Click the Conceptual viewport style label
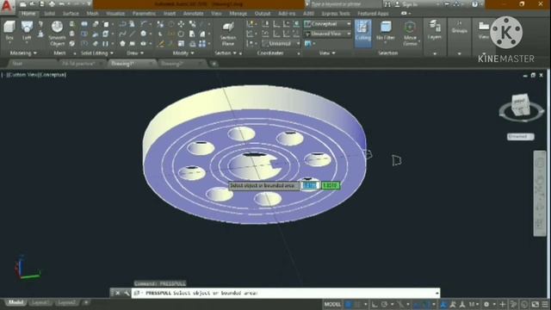 (x=52, y=75)
